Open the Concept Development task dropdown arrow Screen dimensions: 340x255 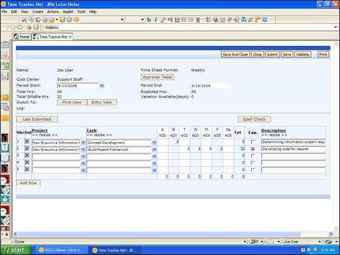154,143
